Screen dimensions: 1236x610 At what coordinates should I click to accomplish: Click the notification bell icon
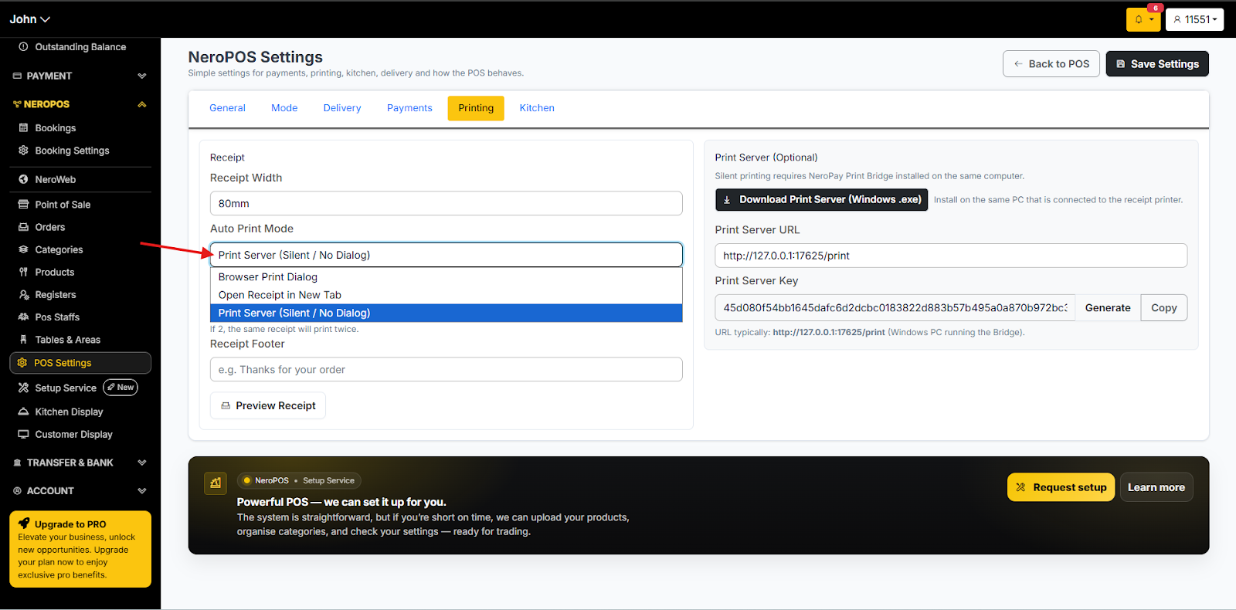pyautogui.click(x=1139, y=19)
